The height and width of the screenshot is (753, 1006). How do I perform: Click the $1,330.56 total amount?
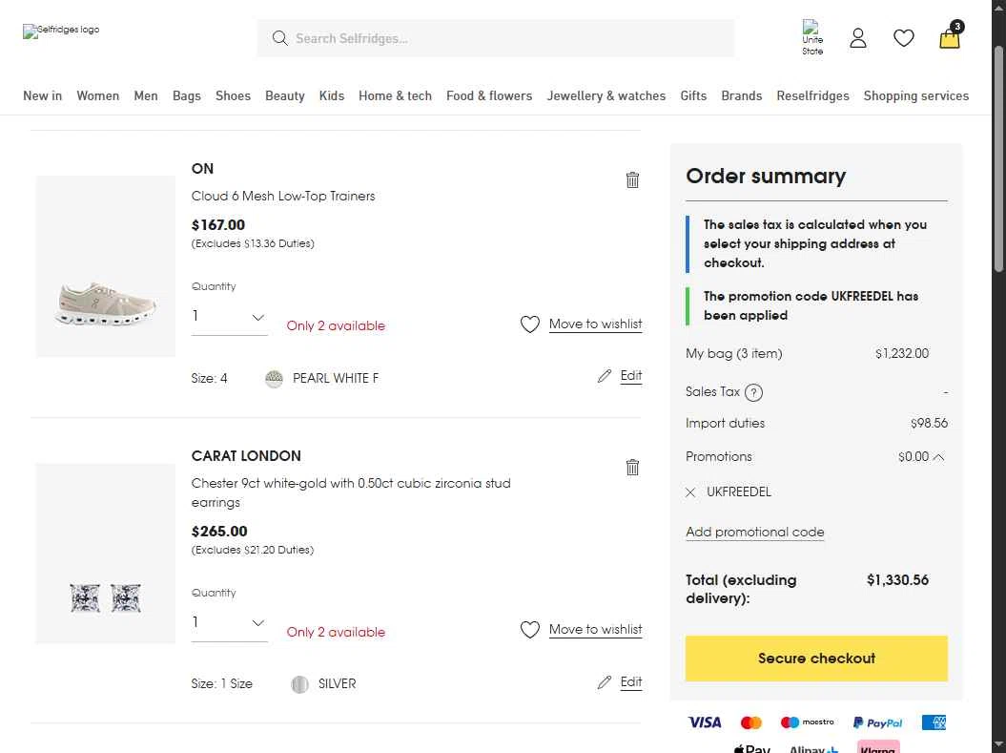[x=897, y=580]
